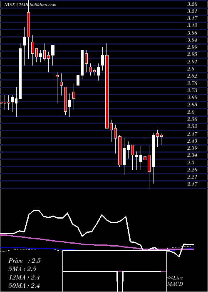The width and height of the screenshot is (208, 292).
Task: Click the 2.91 price axis label
Action: coord(192,62)
